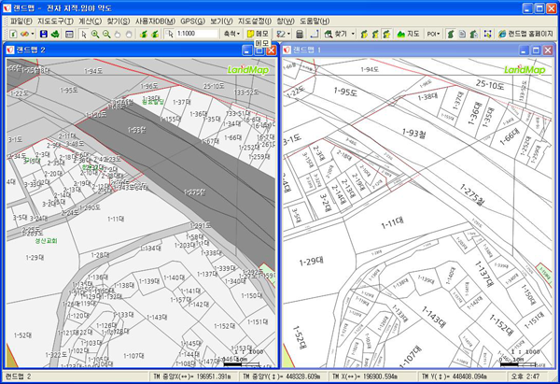Click the 찾기 search button in toolbar
This screenshot has width=560, height=384.
tap(336, 34)
